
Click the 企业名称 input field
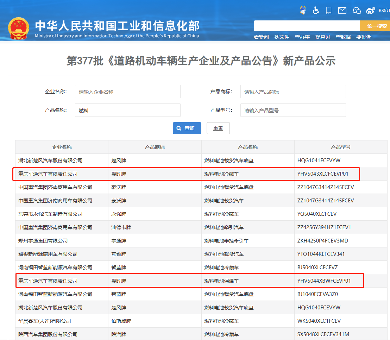pos(128,92)
